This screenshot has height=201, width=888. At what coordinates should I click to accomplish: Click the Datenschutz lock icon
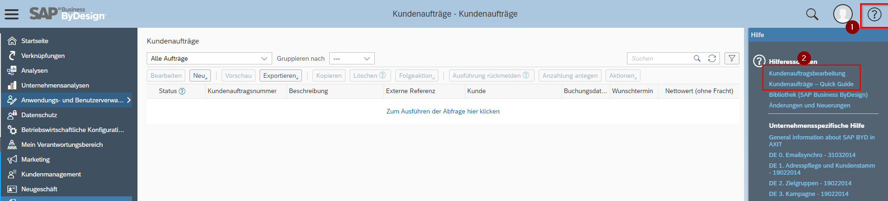click(12, 115)
